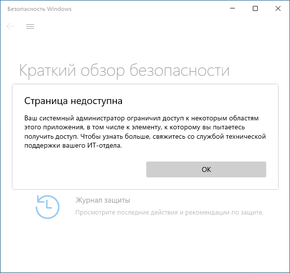
Task: Open the protection history clock icon
Action: [x=48, y=207]
